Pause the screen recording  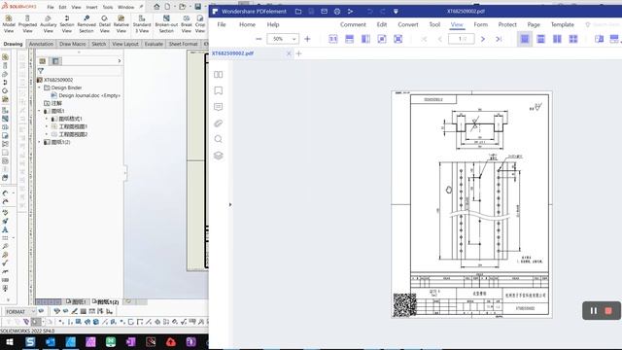[594, 311]
